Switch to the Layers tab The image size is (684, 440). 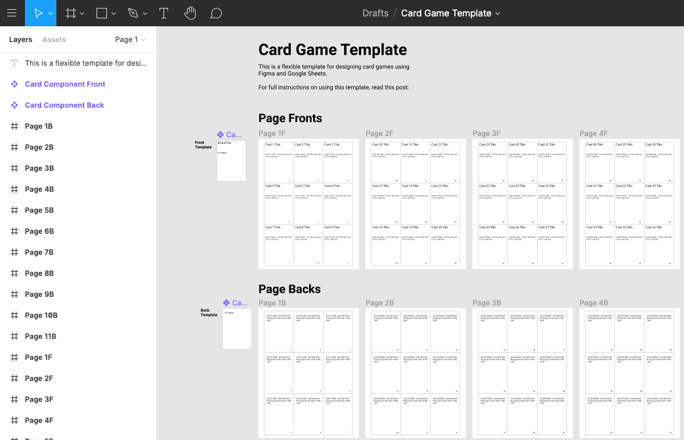20,39
